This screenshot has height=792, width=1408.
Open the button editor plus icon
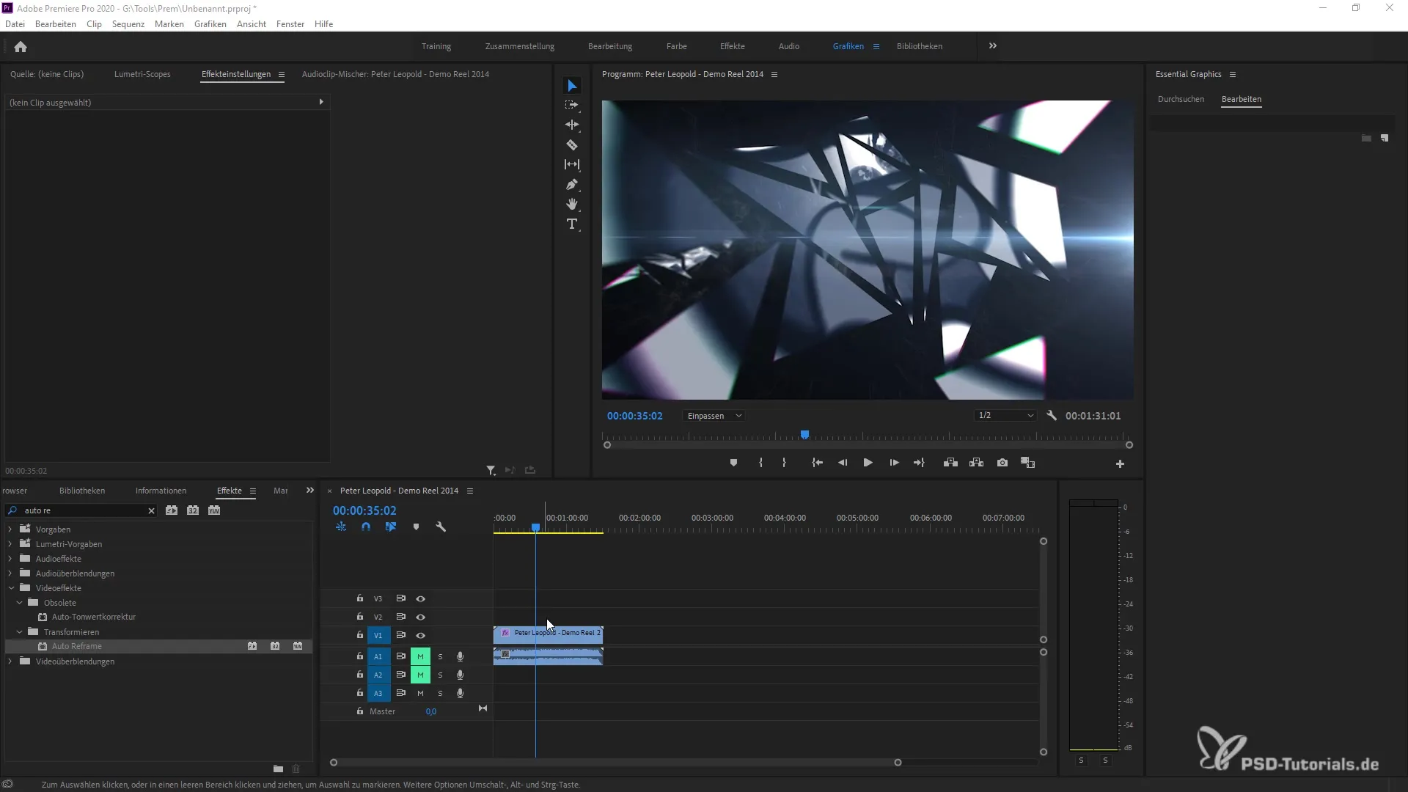click(1120, 463)
